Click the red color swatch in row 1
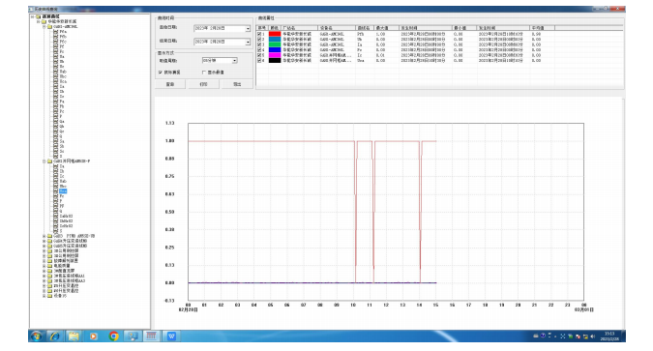 point(275,34)
